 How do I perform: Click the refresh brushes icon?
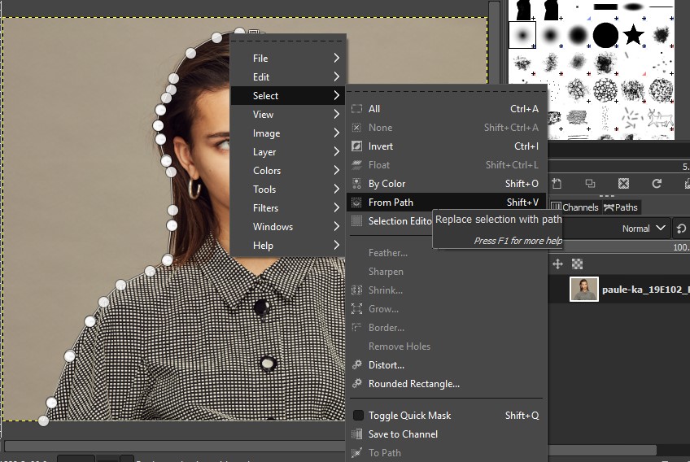pos(657,184)
